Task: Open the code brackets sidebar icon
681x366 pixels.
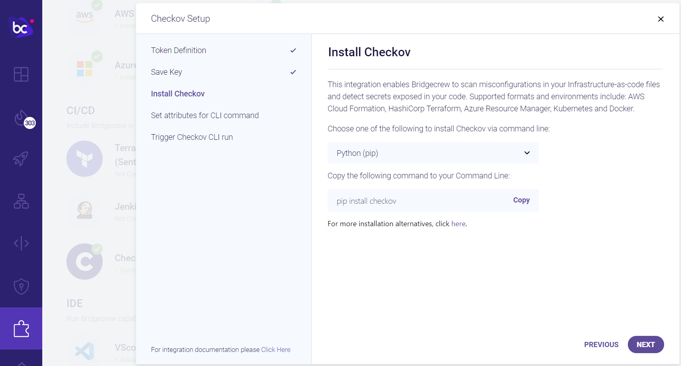Action: (21, 243)
